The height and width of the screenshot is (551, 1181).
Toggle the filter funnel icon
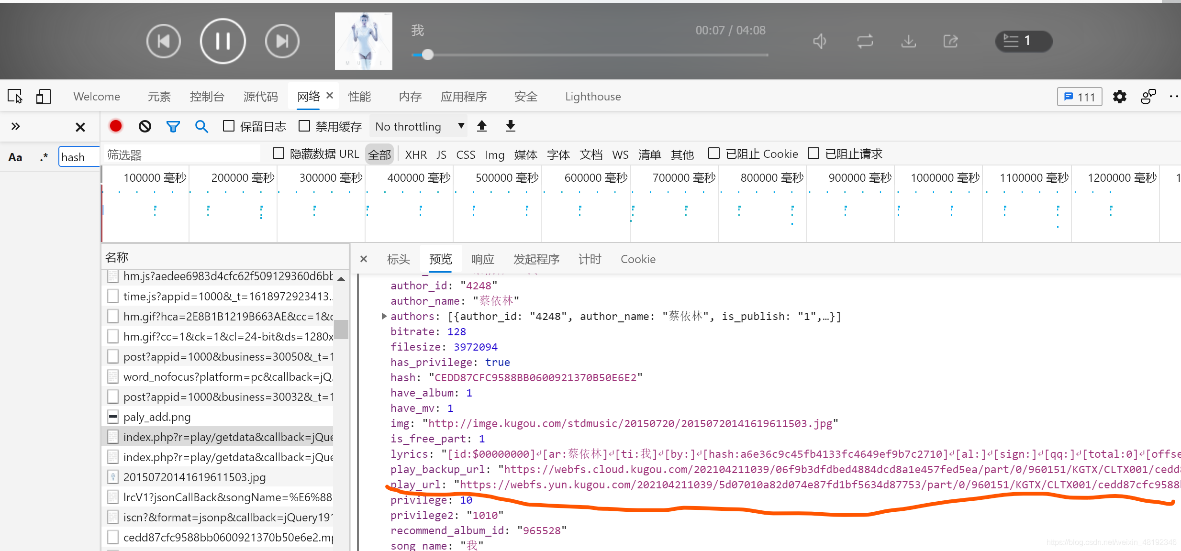(x=173, y=126)
